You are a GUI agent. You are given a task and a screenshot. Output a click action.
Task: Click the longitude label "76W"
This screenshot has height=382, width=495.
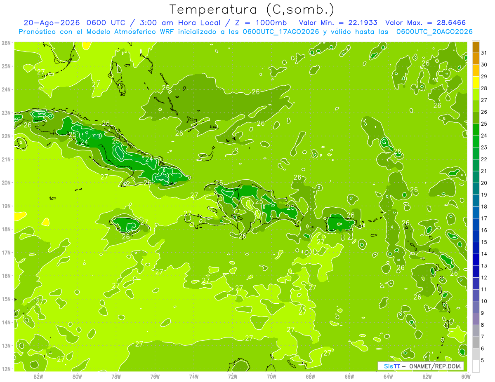pyautogui.click(x=155, y=376)
